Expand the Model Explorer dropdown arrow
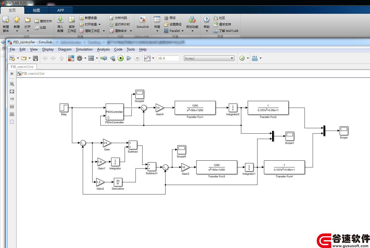Screen dimensions: 370x248 click(x=97, y=58)
